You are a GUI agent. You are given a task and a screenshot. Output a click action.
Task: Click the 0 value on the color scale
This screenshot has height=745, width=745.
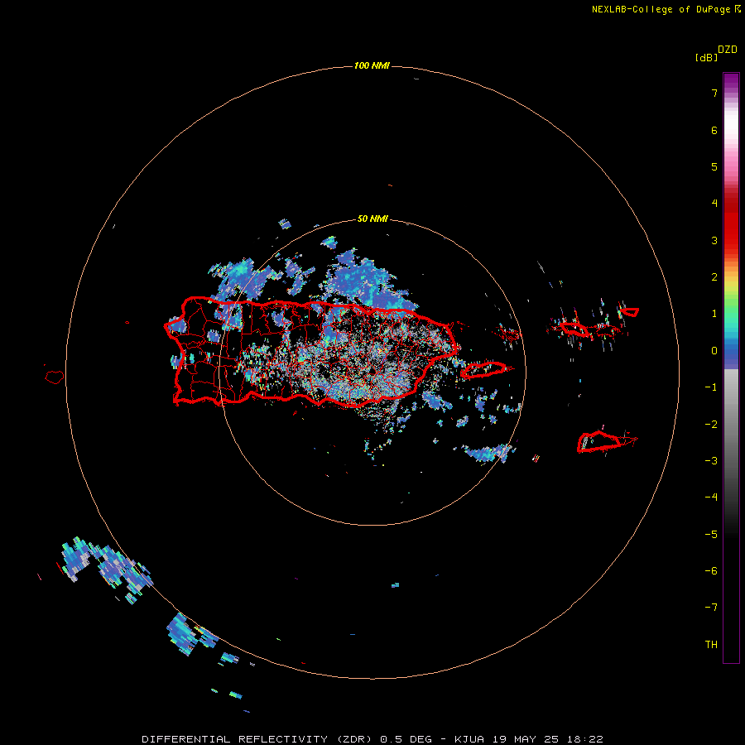coord(714,351)
